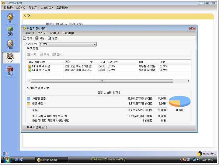Click the scrollbar right arrow in recovery list
219x165 pixels.
click(x=189, y=81)
